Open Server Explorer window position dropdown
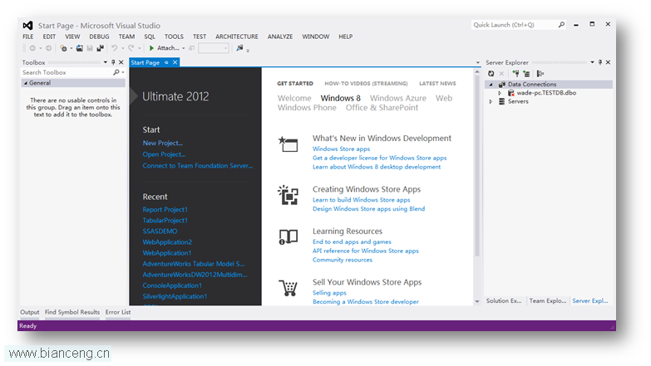 click(x=593, y=62)
